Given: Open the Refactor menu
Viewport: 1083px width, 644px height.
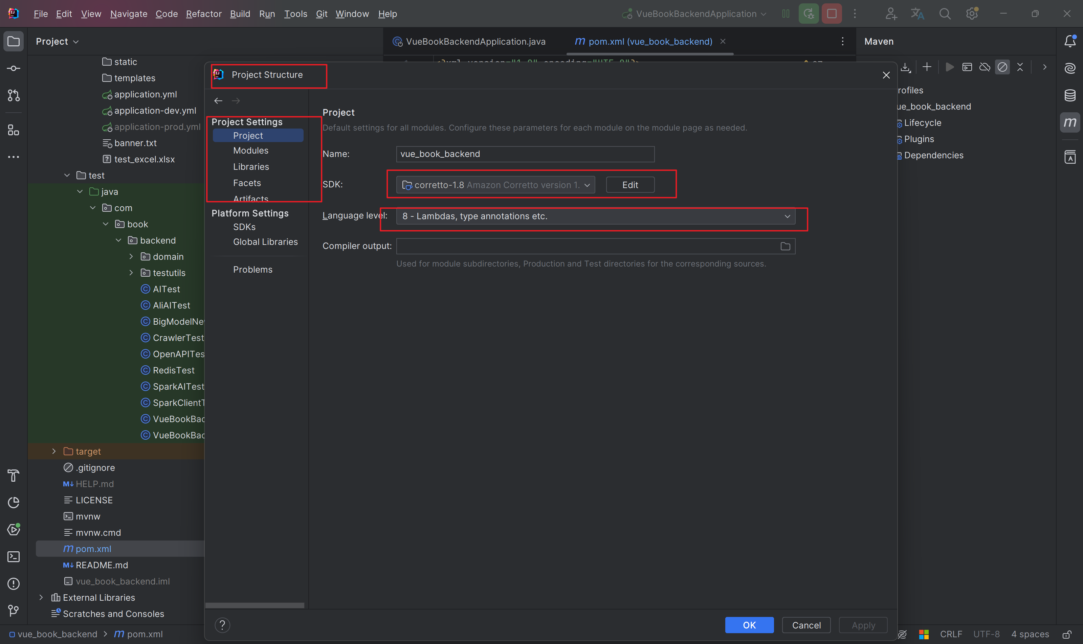Looking at the screenshot, I should point(203,14).
